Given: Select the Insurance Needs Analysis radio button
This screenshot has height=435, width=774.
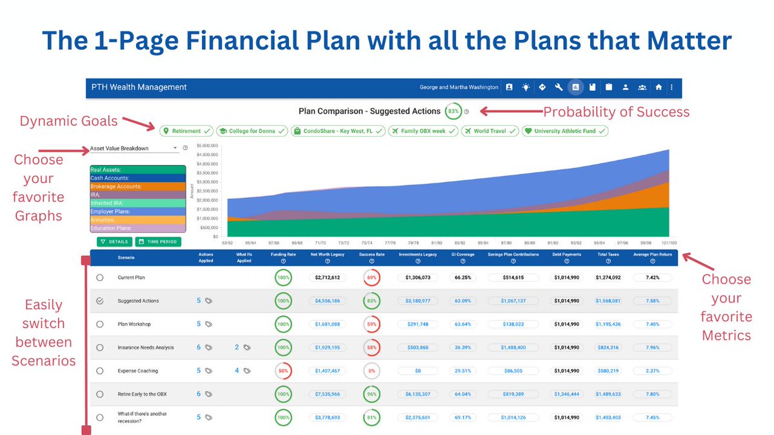Looking at the screenshot, I should pos(99,347).
